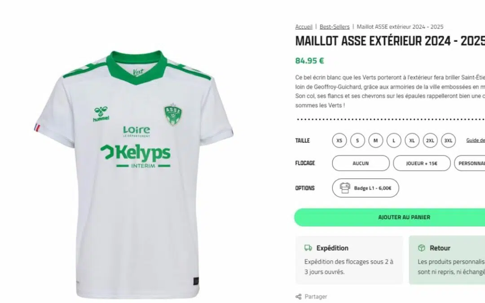
Task: Click the Retour package box icon
Action: (422, 247)
